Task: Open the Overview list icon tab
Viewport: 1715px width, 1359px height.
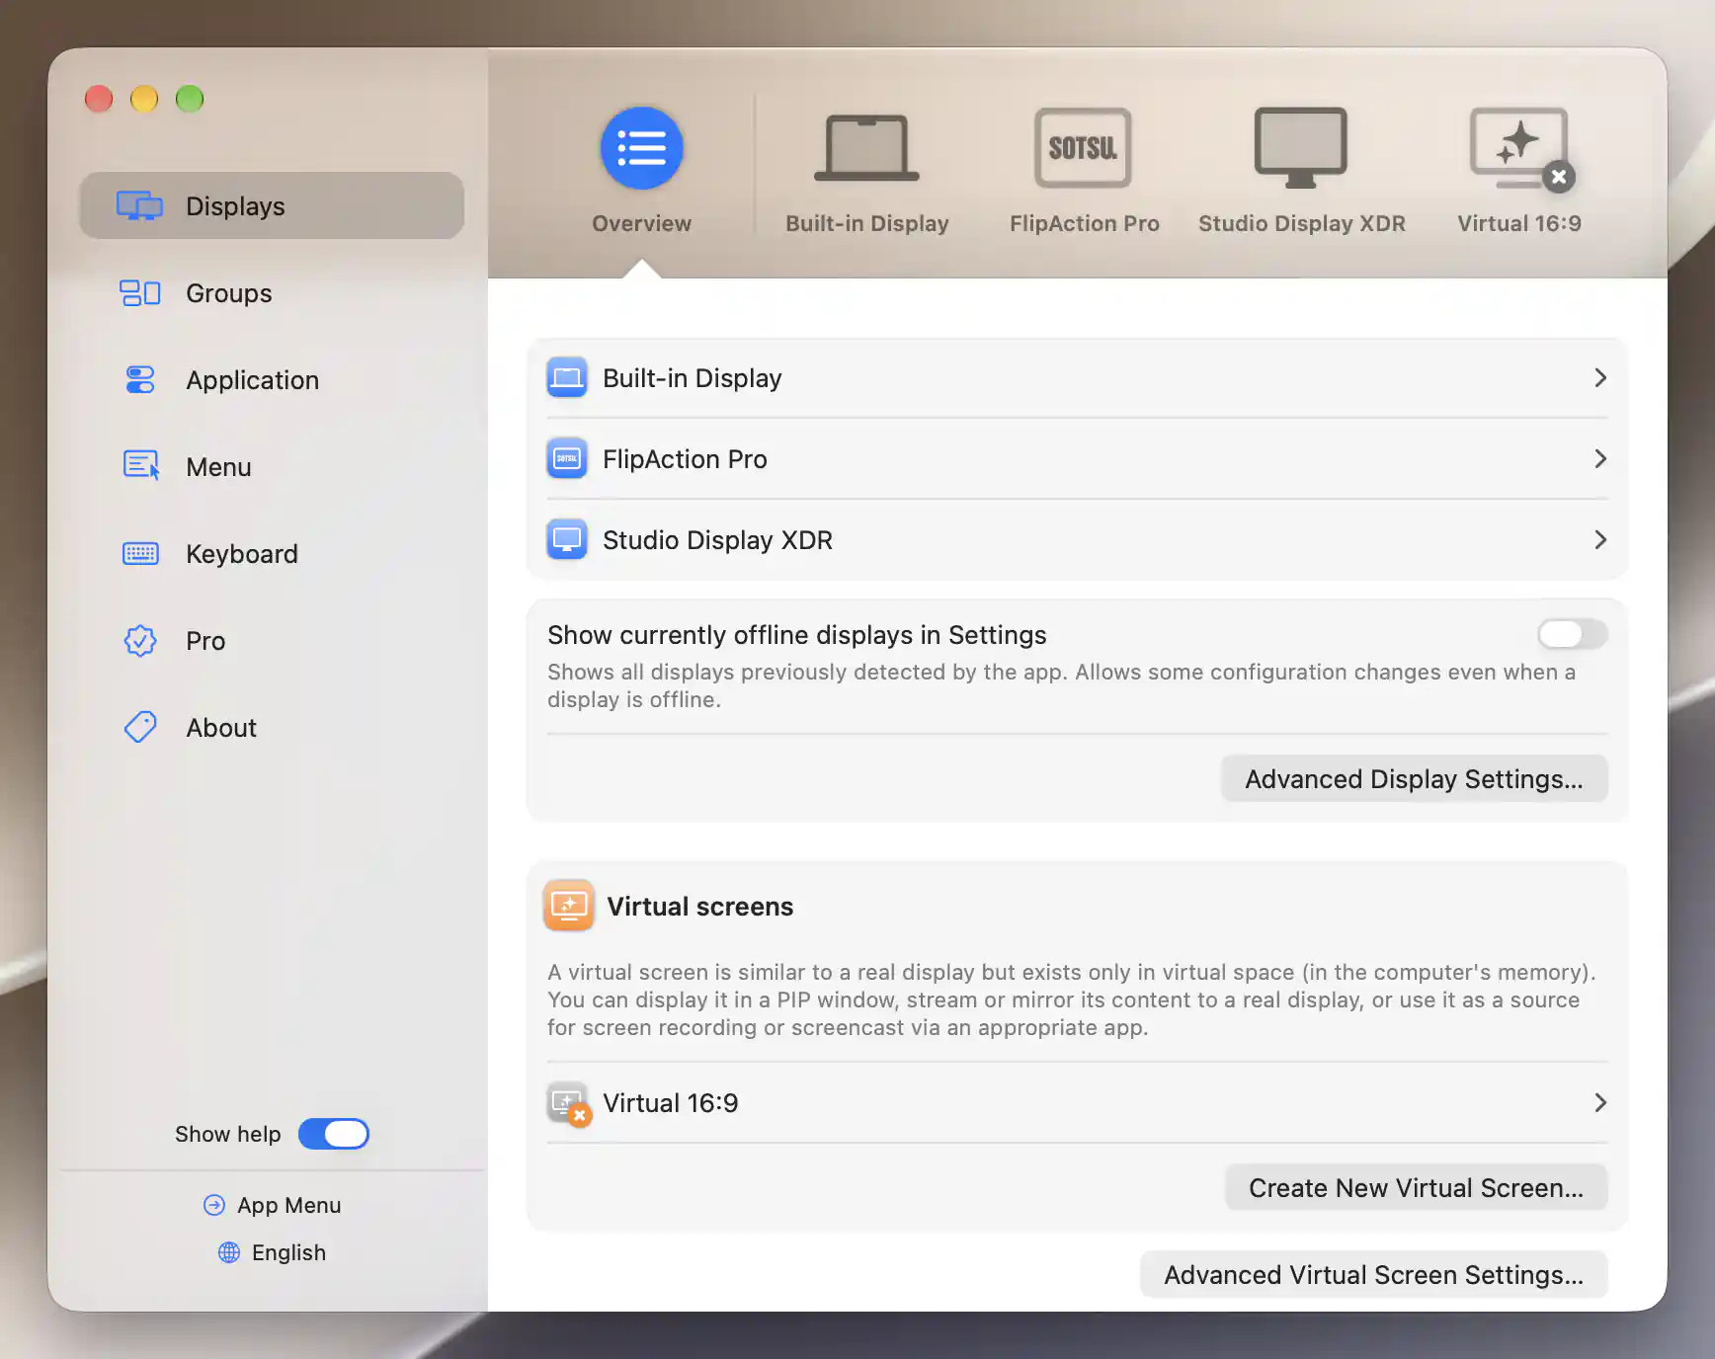Action: point(641,148)
